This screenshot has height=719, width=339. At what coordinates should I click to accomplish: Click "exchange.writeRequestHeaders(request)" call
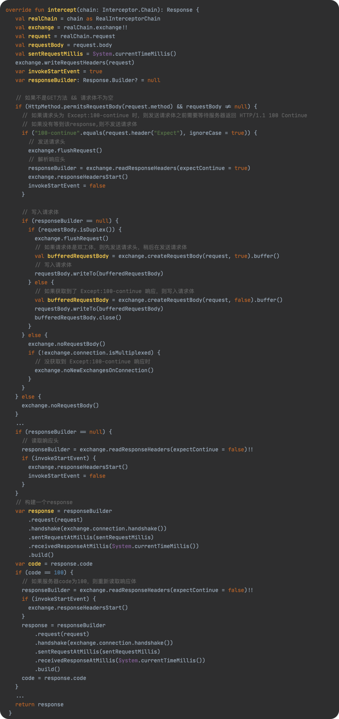[75, 63]
